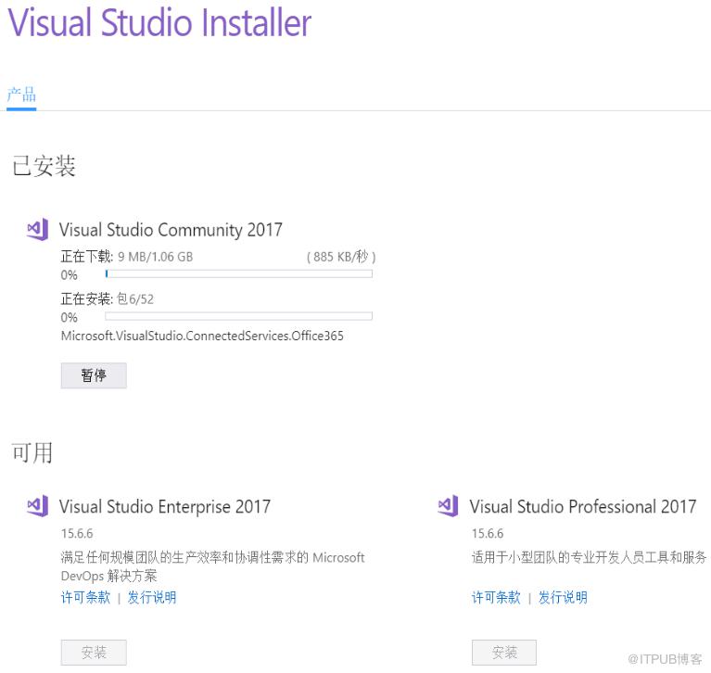Click version 15.6.6 under Professional 2017
Screen dimensions: 711x673
[x=488, y=533]
